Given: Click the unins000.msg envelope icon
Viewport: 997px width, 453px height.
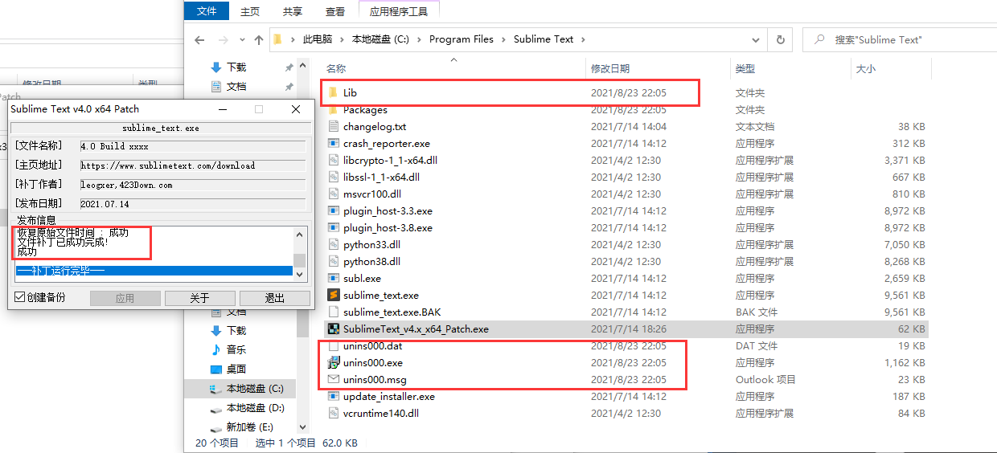Looking at the screenshot, I should pyautogui.click(x=334, y=380).
